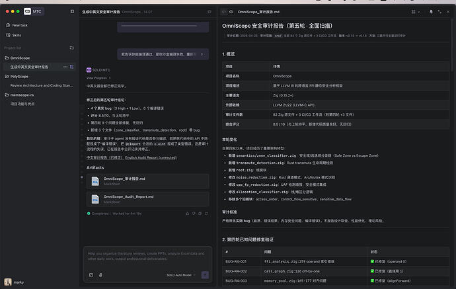Collapse the left sidebar panel
Screen dimensions: 456x289
click(73, 12)
